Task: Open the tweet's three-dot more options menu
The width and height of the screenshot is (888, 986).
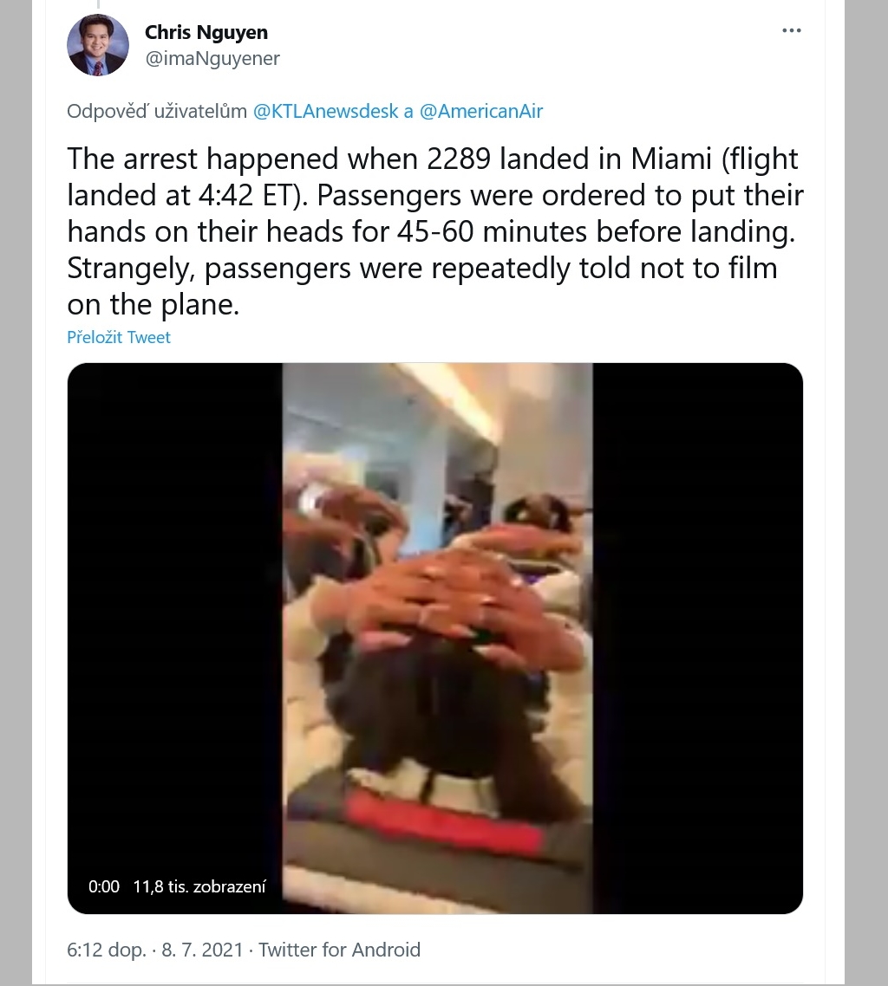Action: pos(791,30)
